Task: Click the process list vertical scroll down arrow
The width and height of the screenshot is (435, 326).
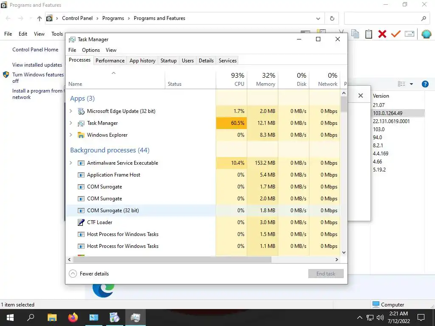Action: click(344, 253)
